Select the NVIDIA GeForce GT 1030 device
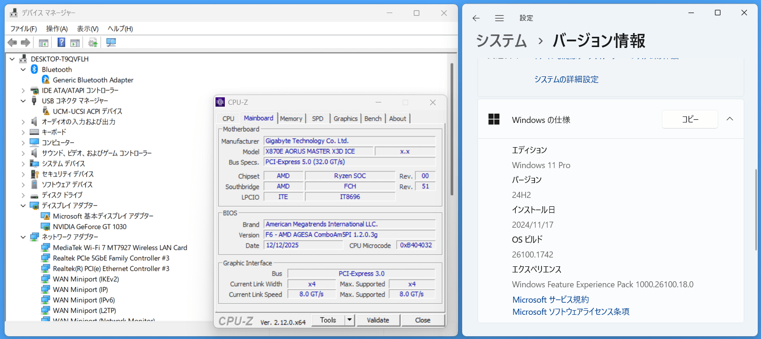The width and height of the screenshot is (761, 339). pos(89,227)
